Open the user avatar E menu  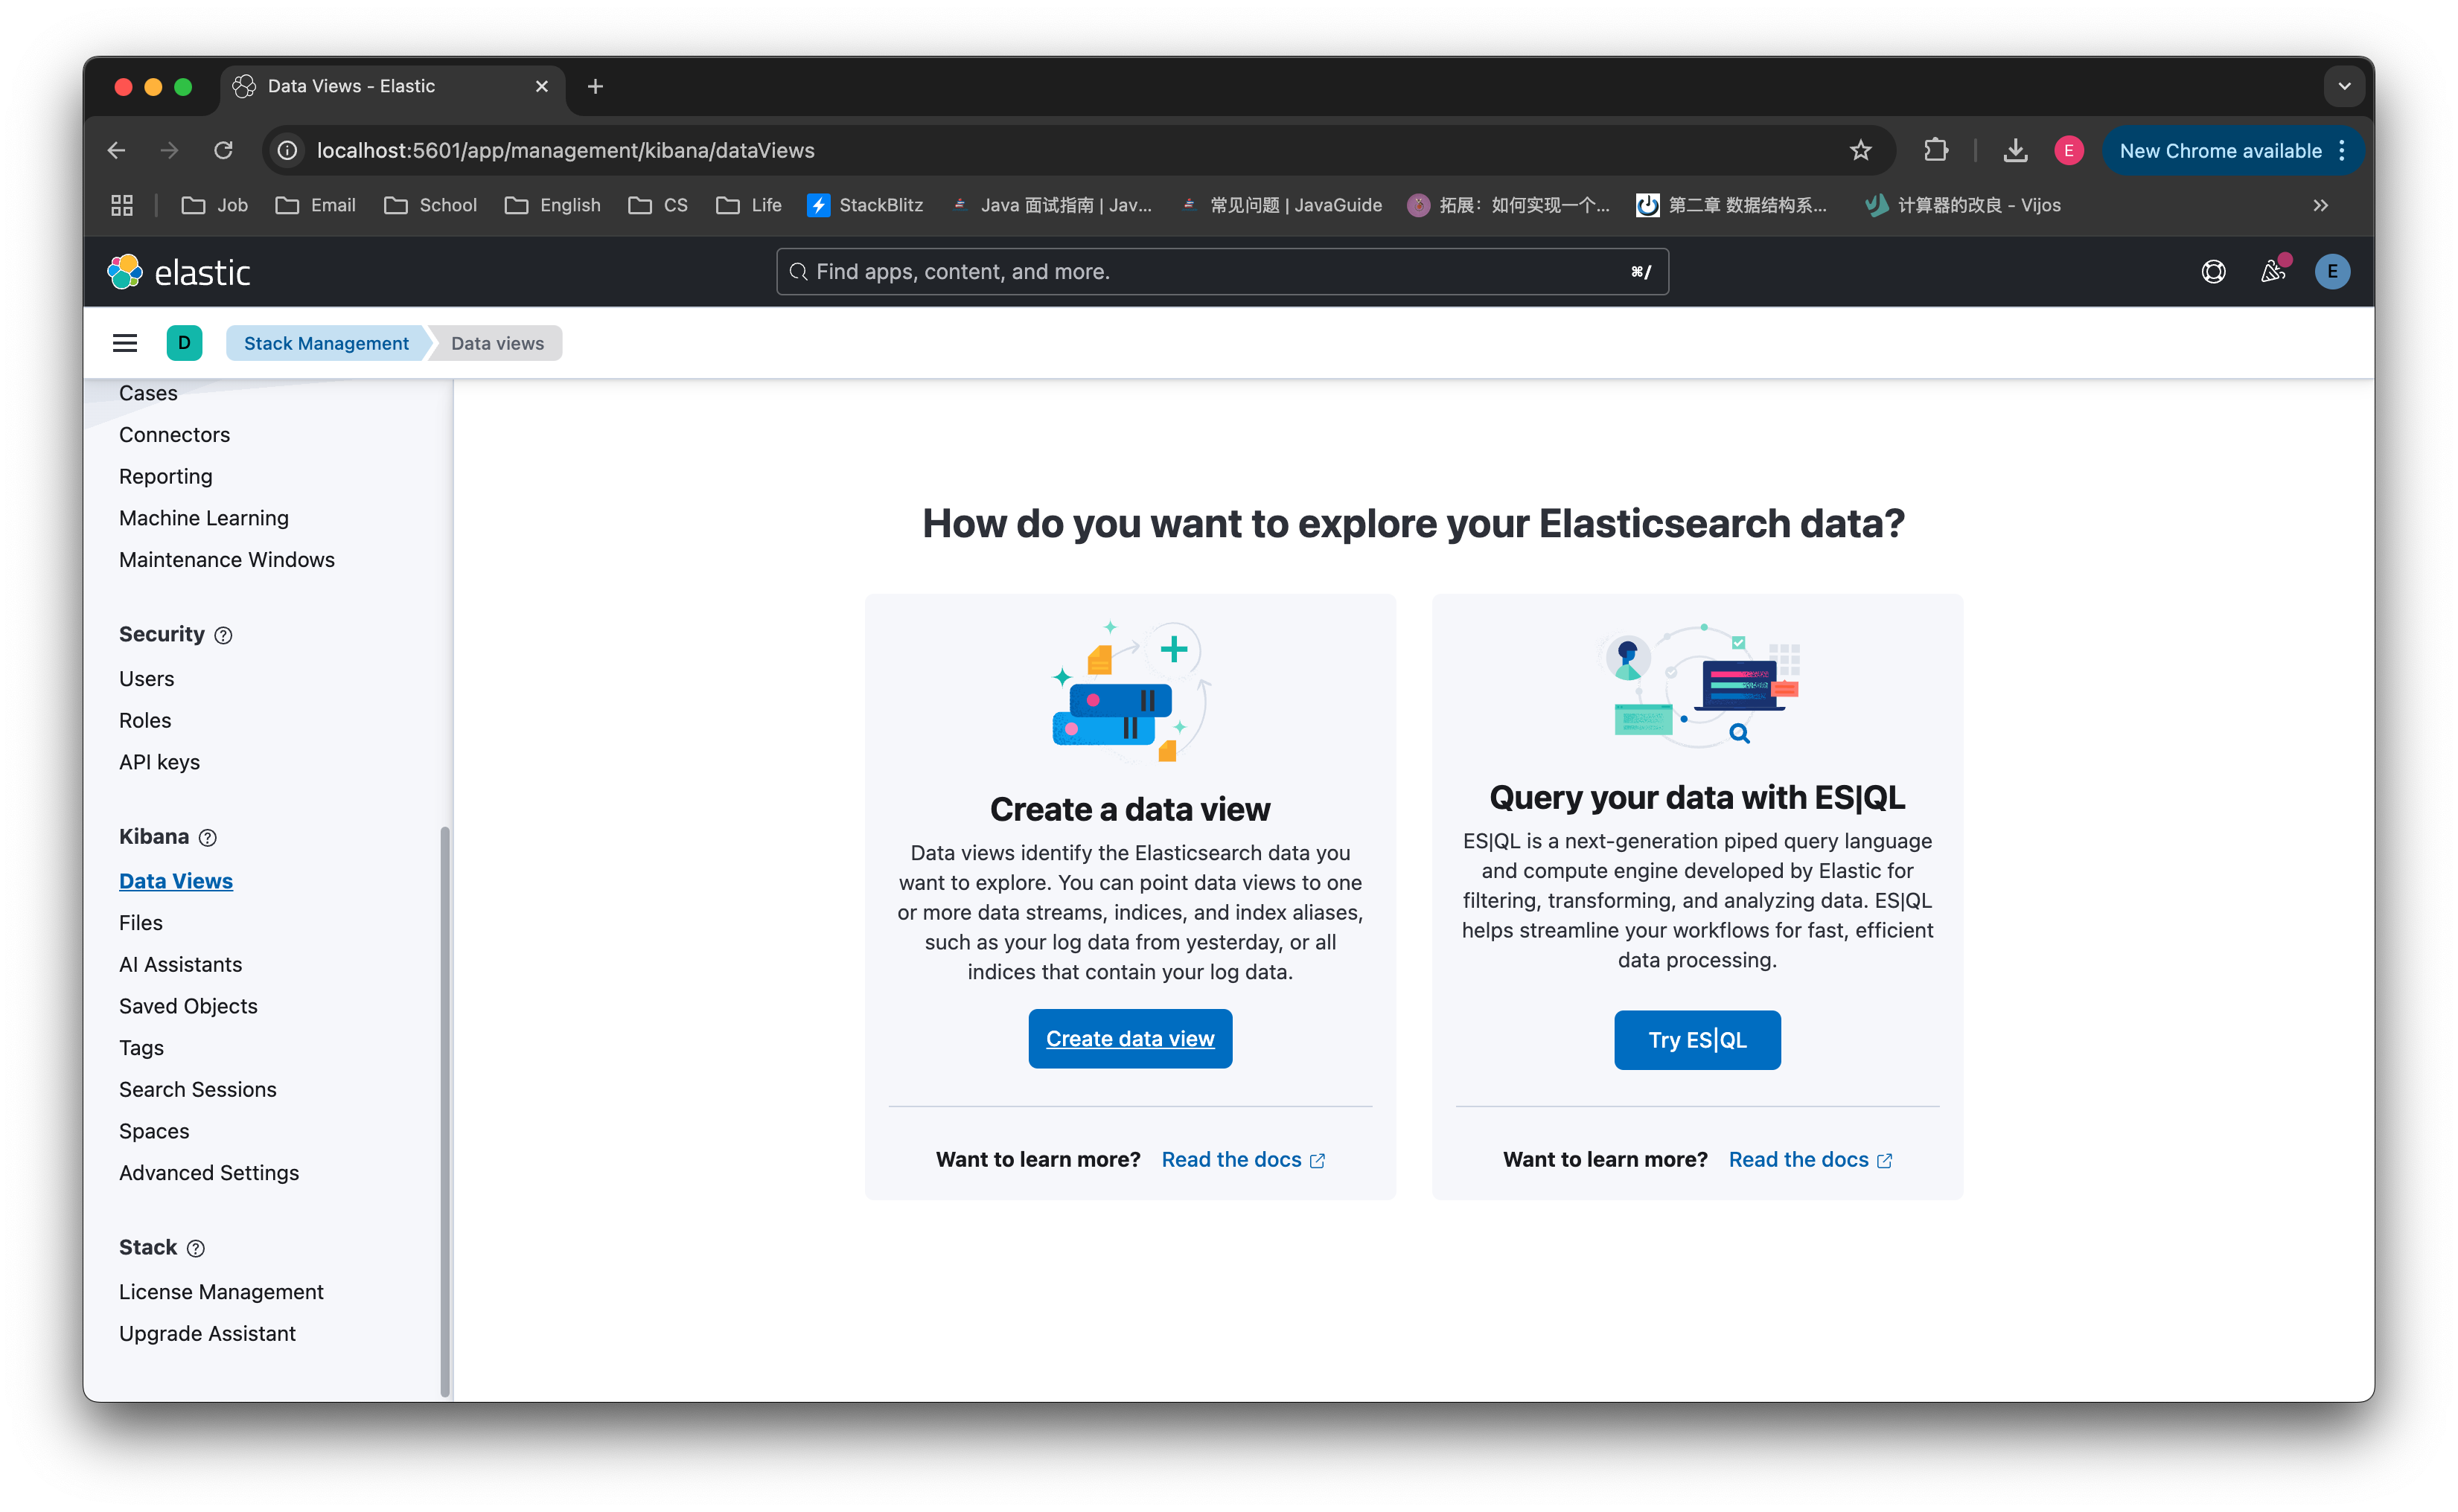2332,272
